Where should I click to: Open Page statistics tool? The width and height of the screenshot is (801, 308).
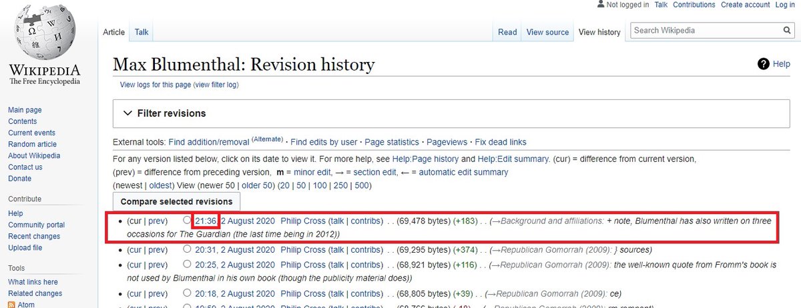(392, 142)
